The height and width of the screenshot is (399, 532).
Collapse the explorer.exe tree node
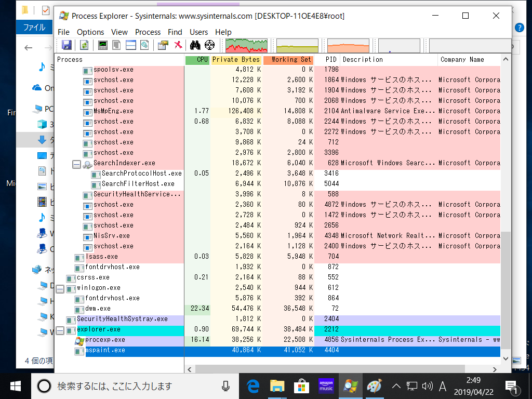[x=60, y=331]
